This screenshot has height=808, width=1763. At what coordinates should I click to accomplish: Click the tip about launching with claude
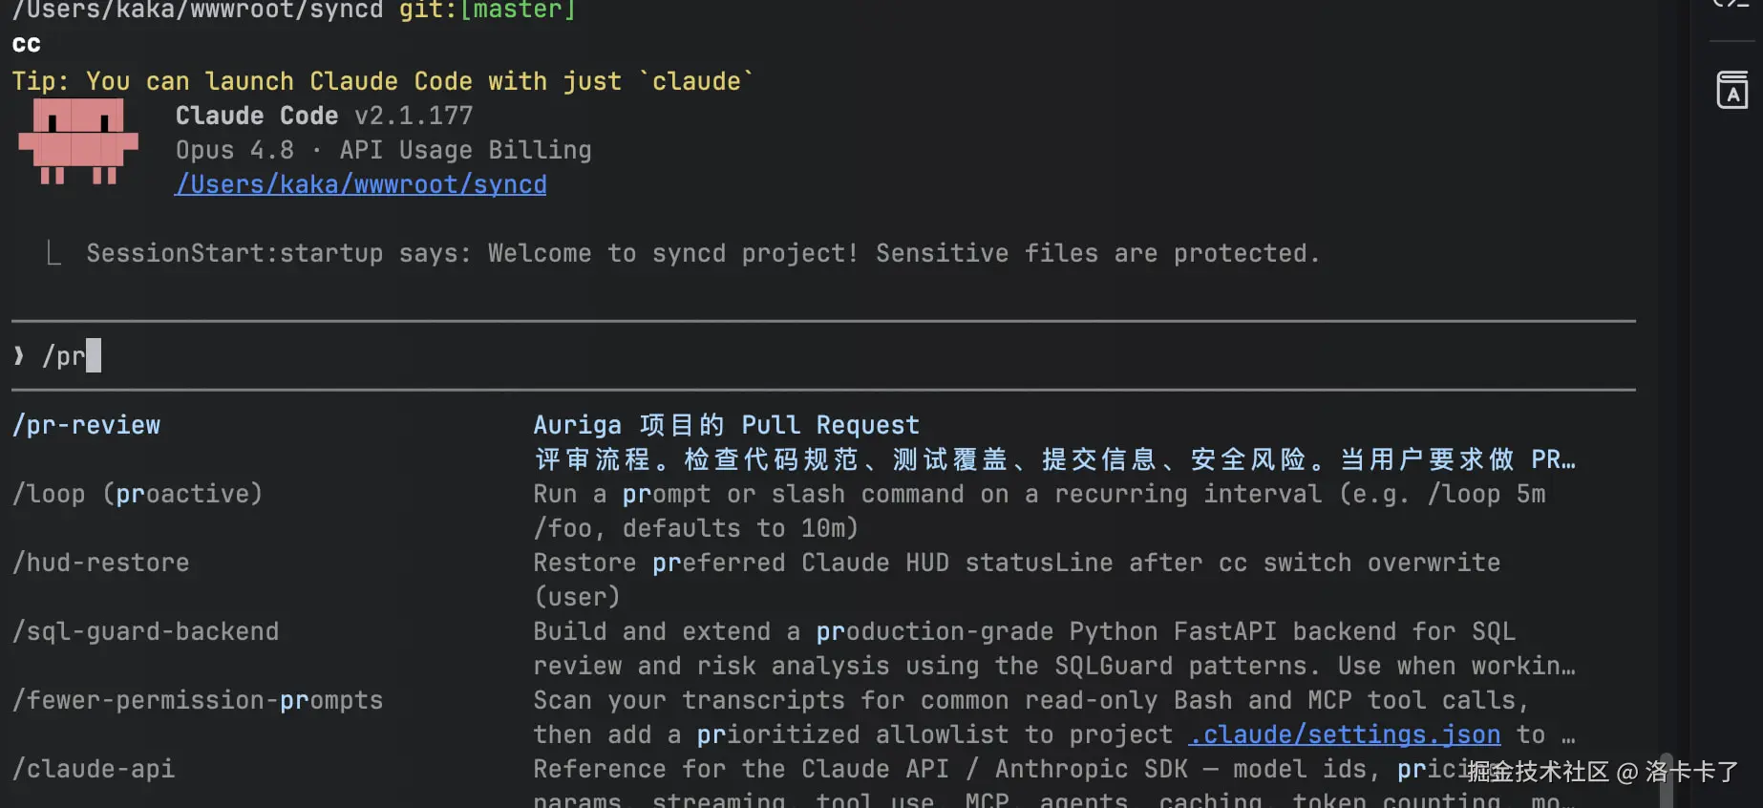pos(383,81)
